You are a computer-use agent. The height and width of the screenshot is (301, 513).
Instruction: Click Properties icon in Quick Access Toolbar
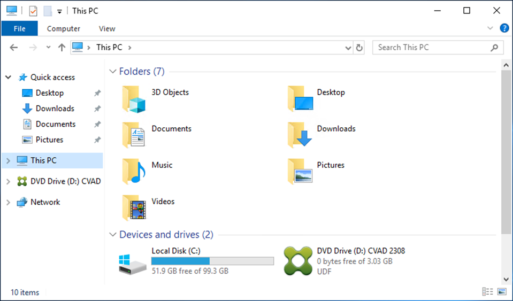tap(33, 11)
